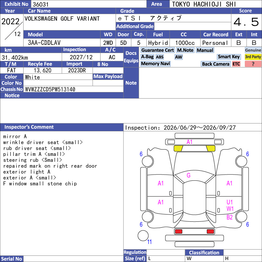Click the Back Camera equipment tag
Image resolution: width=262 pixels, height=262 pixels.
pyautogui.click(x=215, y=64)
